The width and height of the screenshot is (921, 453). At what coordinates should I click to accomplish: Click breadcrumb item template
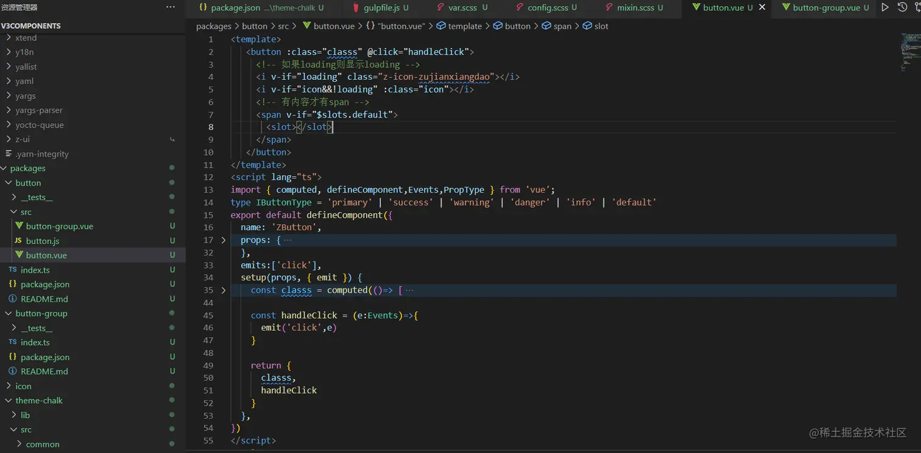pos(465,26)
